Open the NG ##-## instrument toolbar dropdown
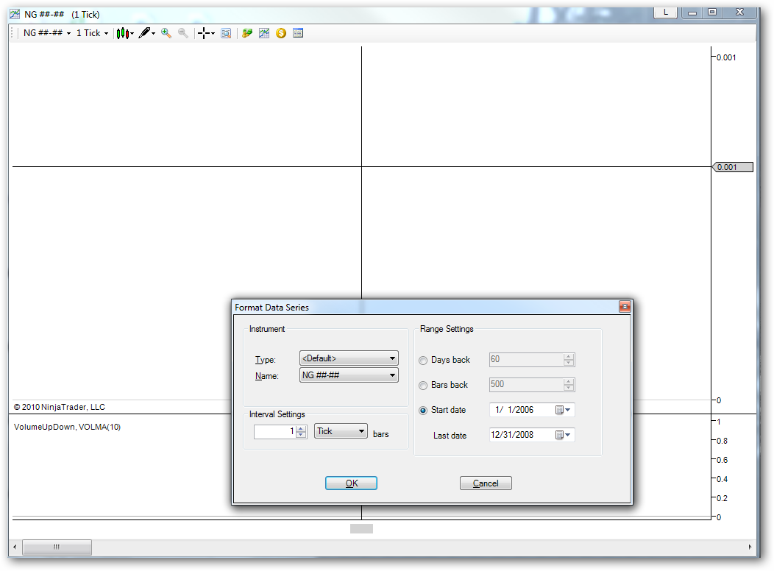This screenshot has height=571, width=774. [x=47, y=33]
